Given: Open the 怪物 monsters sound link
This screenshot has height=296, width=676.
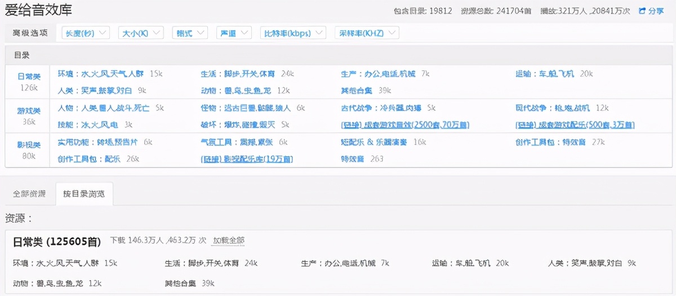Looking at the screenshot, I should tap(246, 107).
